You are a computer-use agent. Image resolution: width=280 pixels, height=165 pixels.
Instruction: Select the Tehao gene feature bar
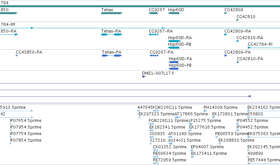pyautogui.click(x=112, y=13)
